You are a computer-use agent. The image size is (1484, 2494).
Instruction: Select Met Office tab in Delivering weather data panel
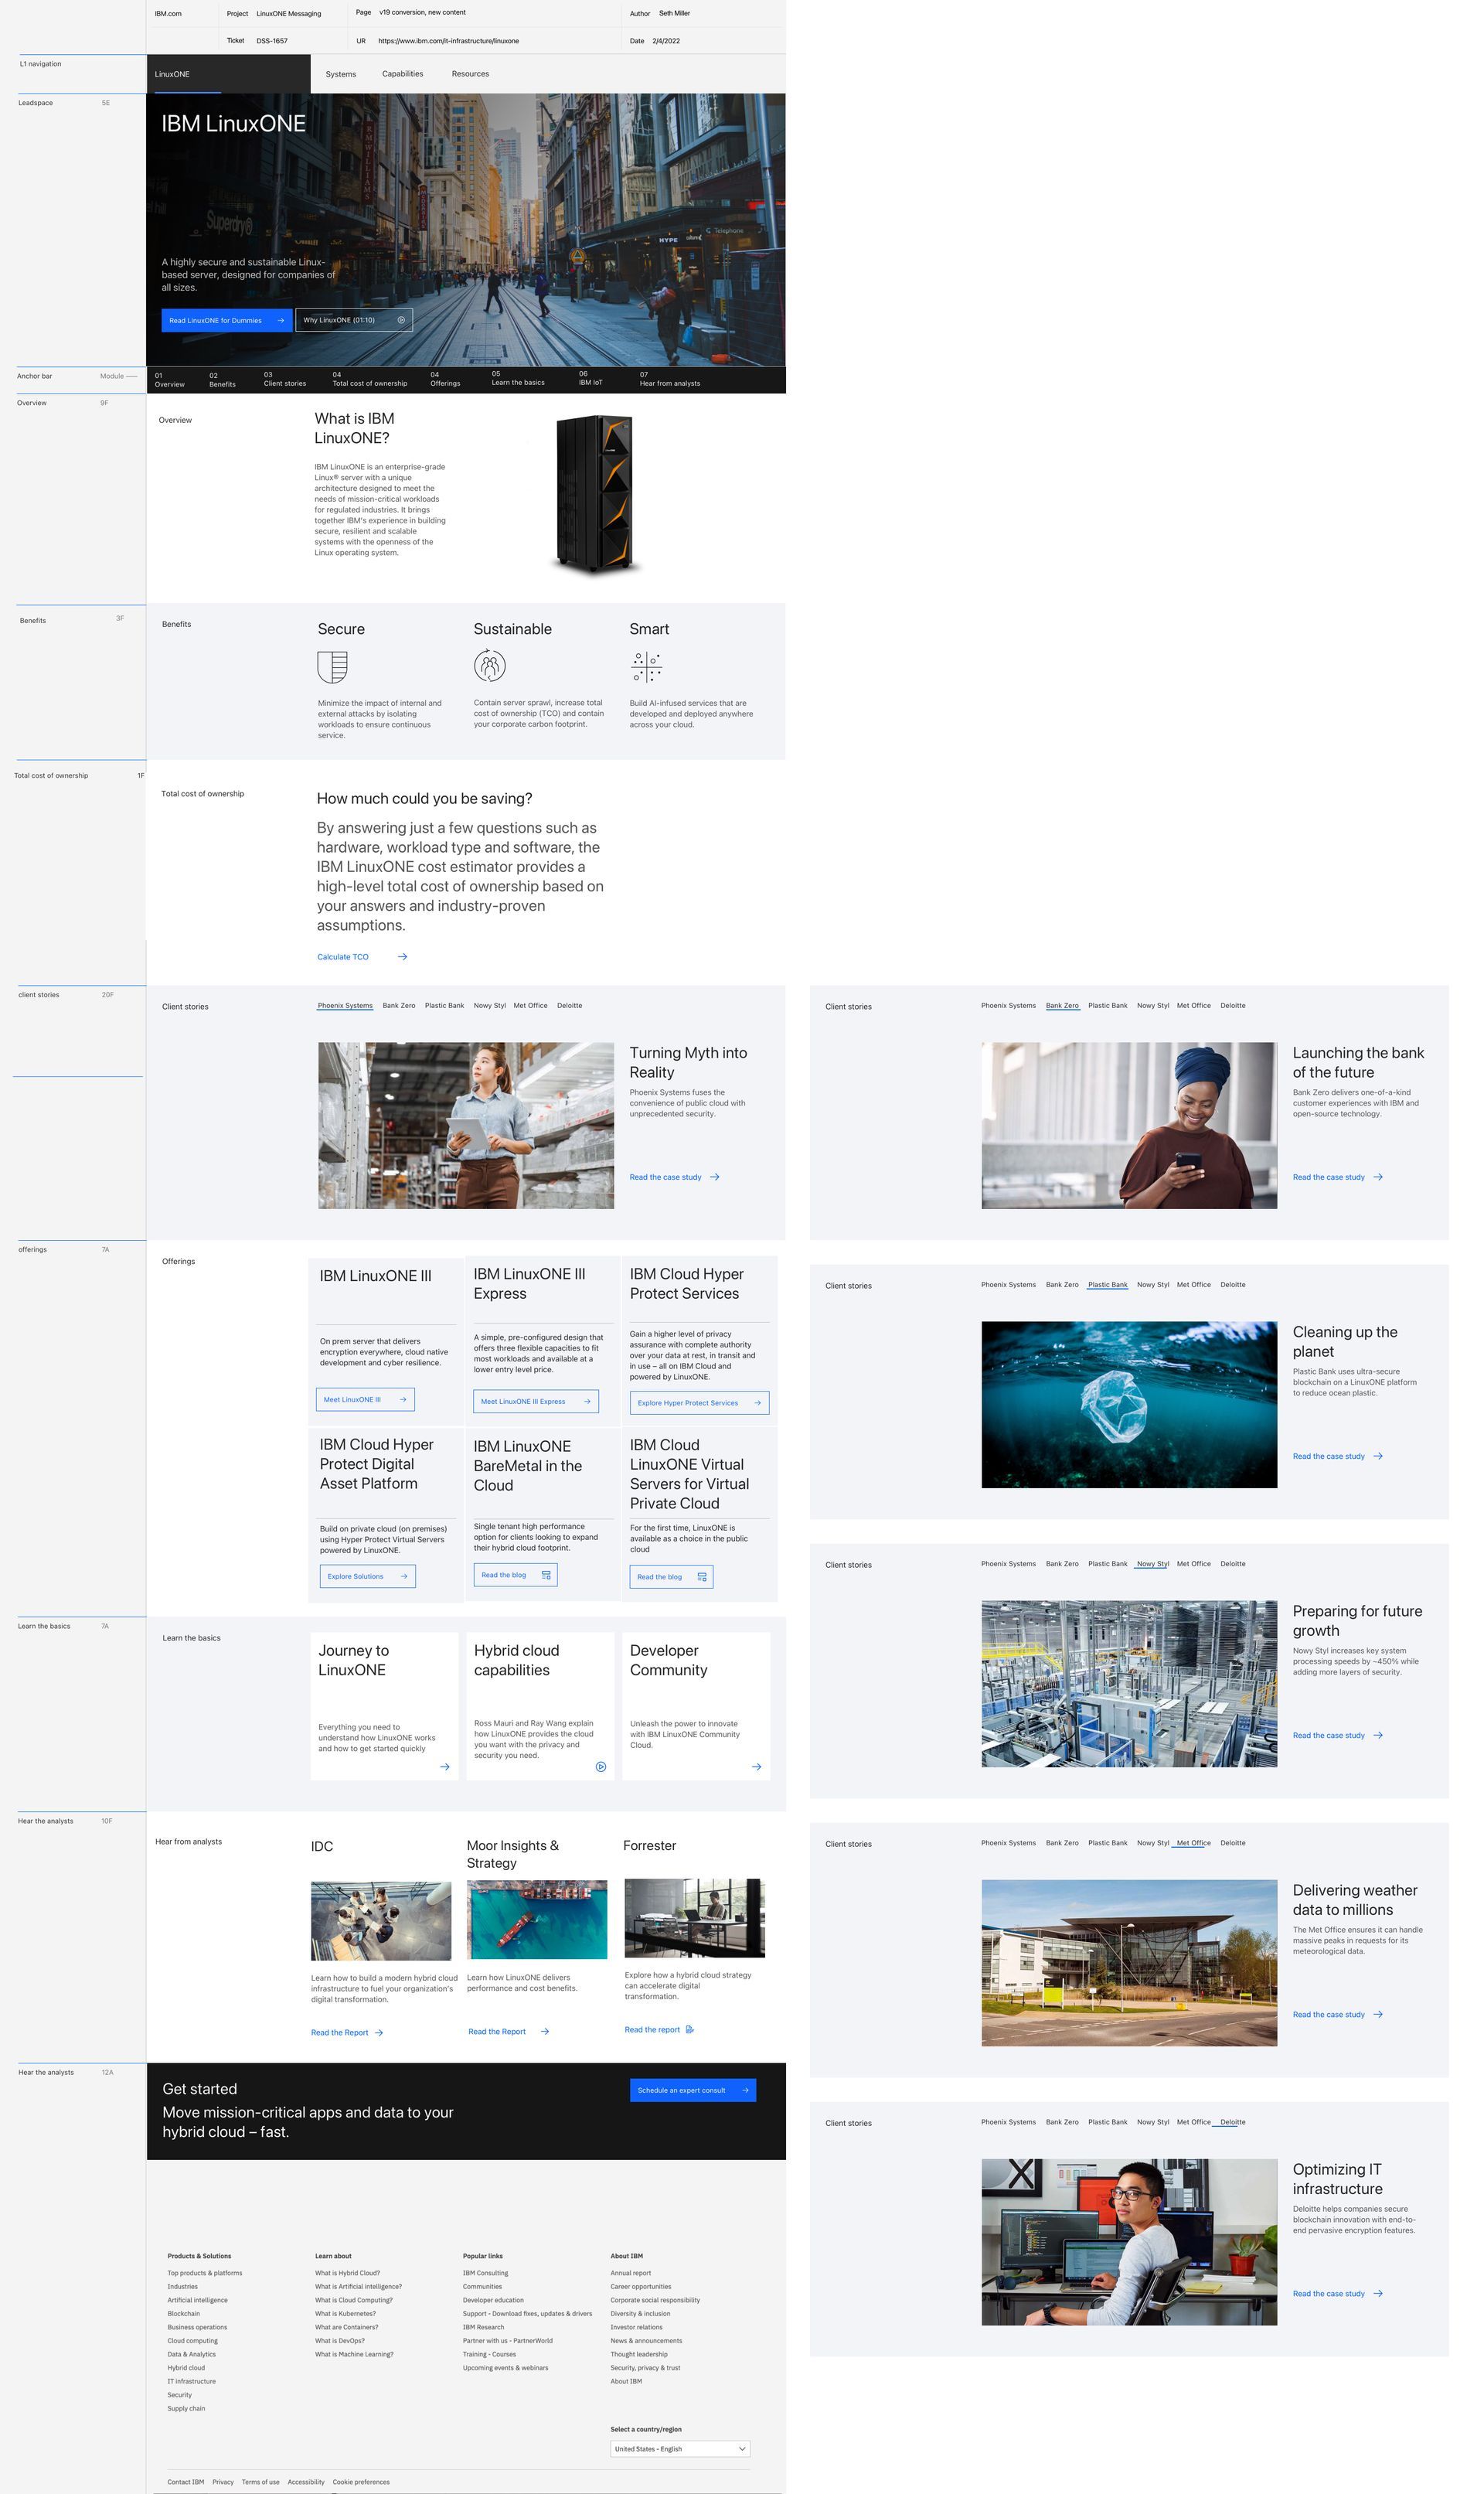(1193, 1843)
